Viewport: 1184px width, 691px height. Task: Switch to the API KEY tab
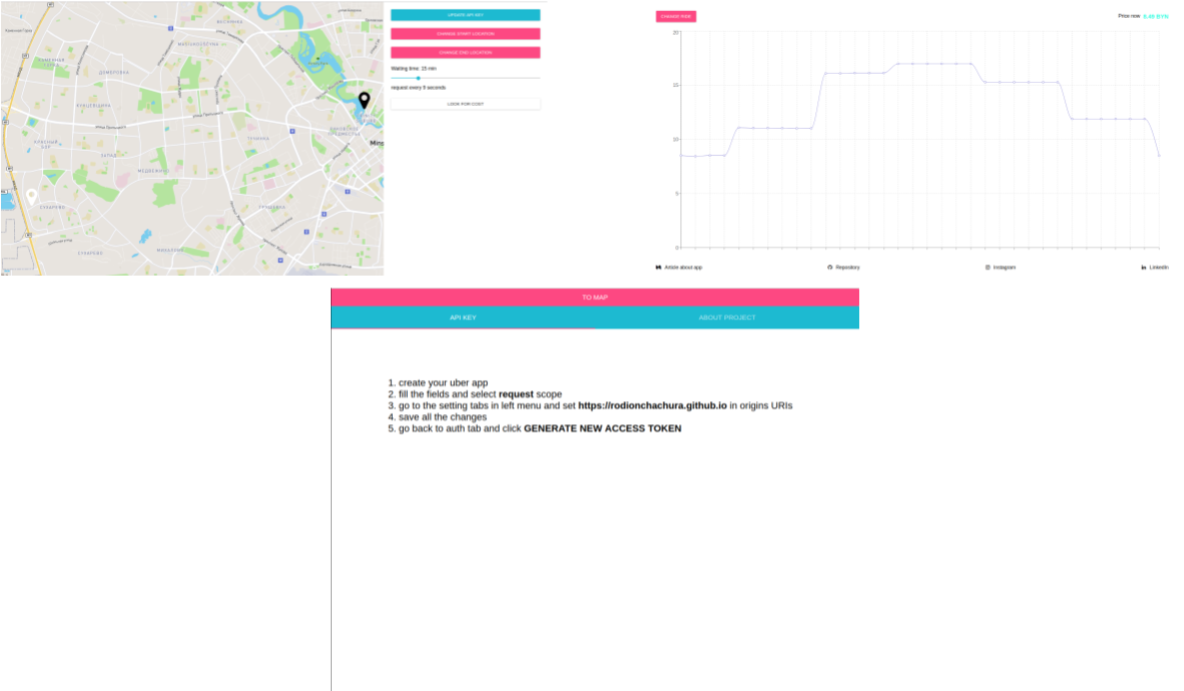click(x=463, y=318)
